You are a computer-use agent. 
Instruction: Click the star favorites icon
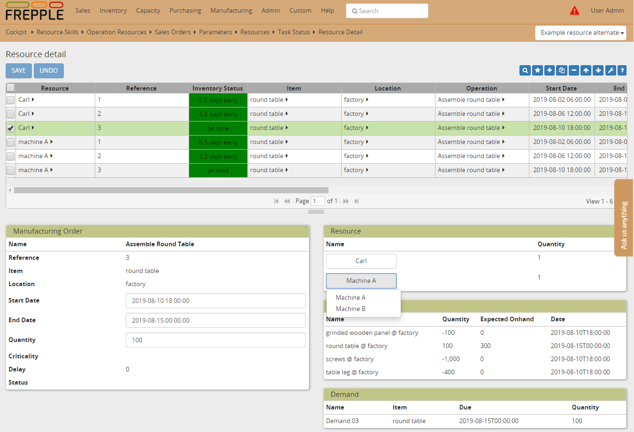point(537,70)
